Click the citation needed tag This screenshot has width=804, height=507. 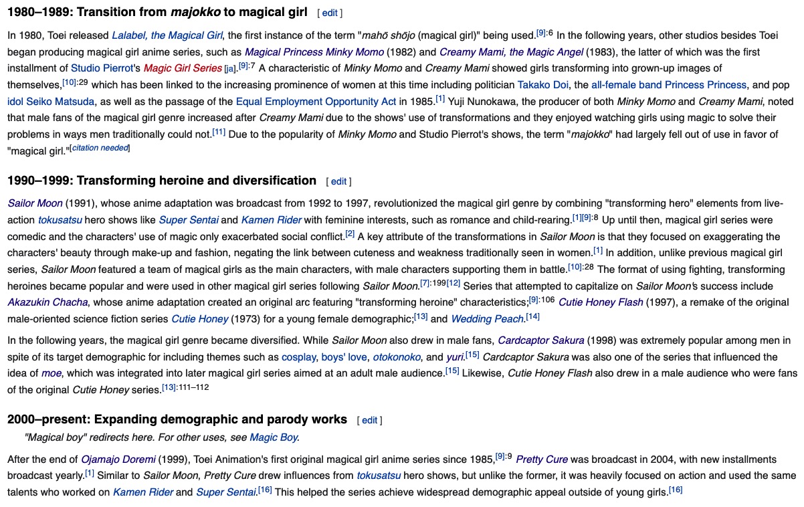click(100, 148)
